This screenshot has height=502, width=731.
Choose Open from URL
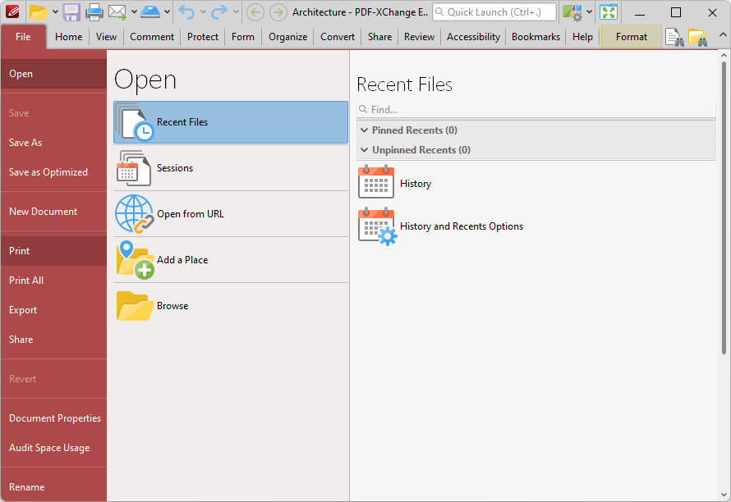[x=231, y=214]
